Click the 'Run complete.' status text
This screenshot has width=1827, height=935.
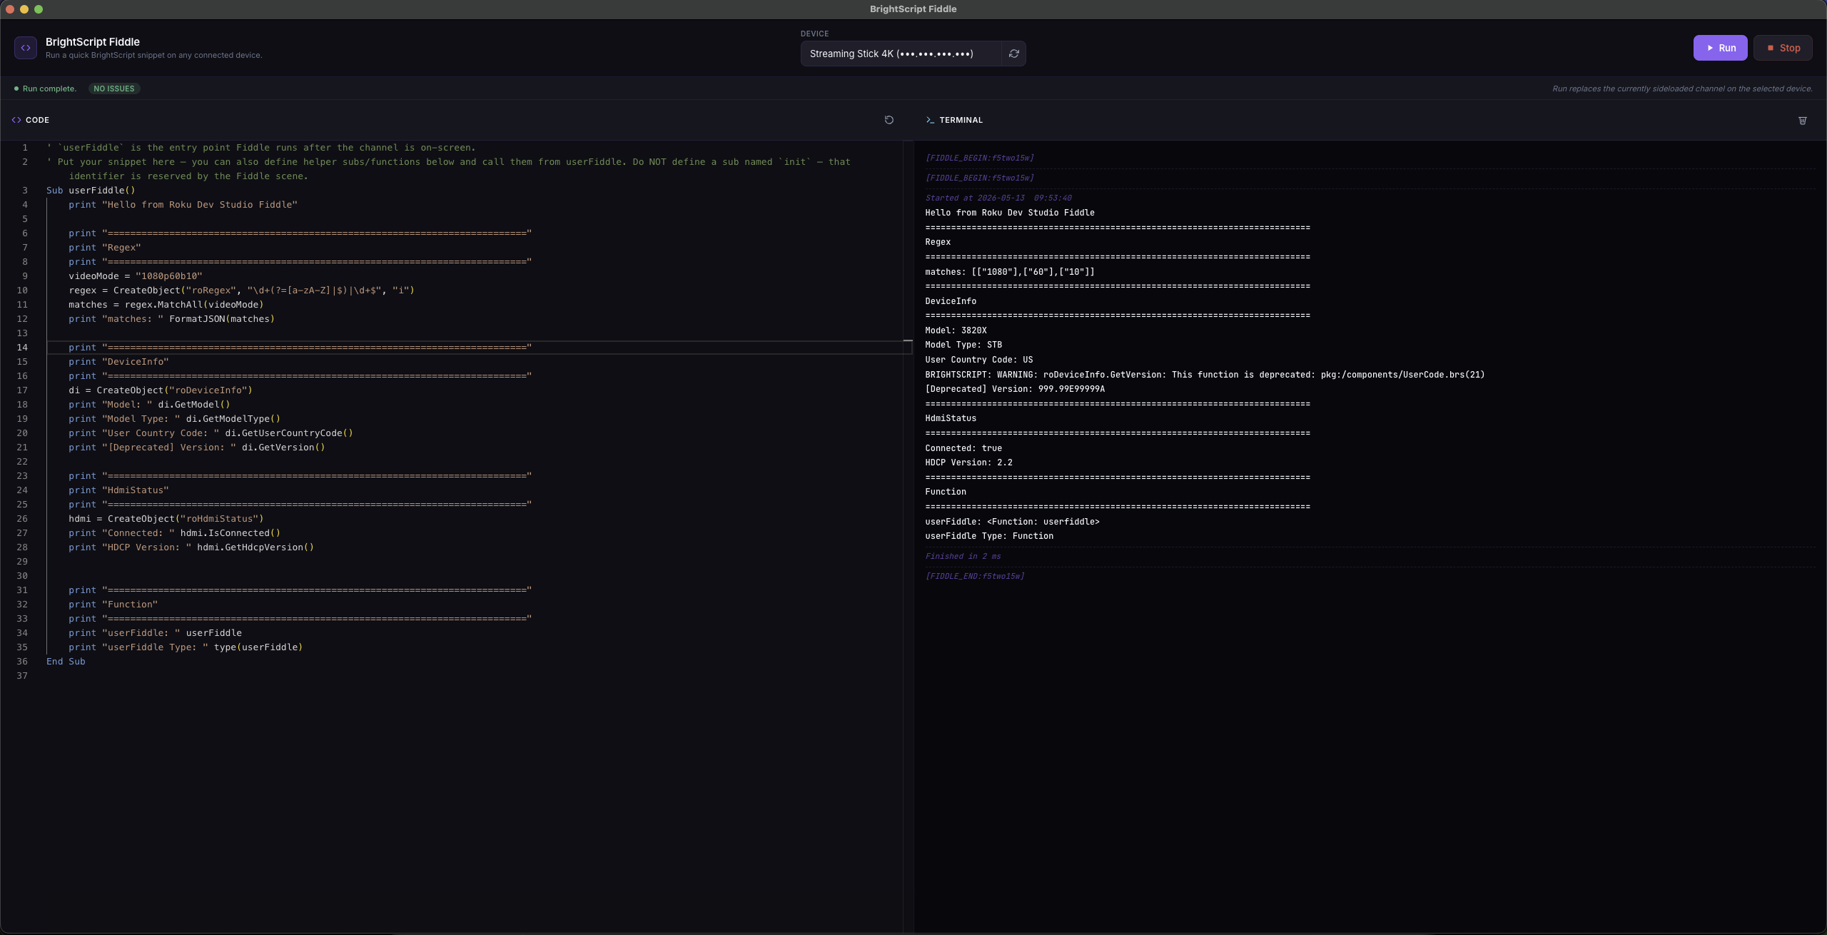49,89
